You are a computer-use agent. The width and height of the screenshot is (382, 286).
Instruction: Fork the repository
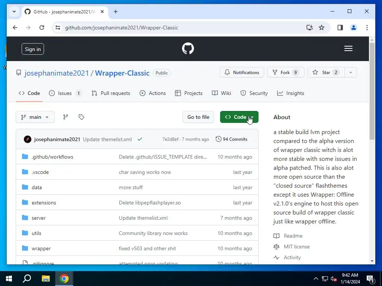[x=285, y=73]
